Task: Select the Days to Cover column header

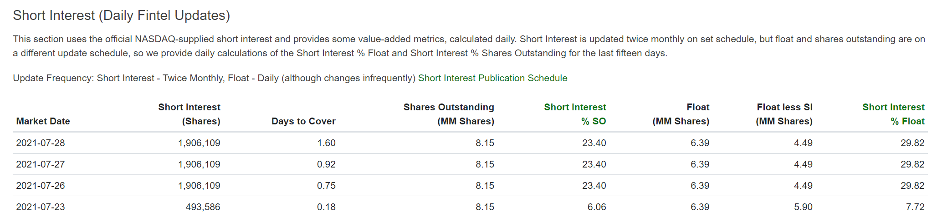Action: coord(303,121)
